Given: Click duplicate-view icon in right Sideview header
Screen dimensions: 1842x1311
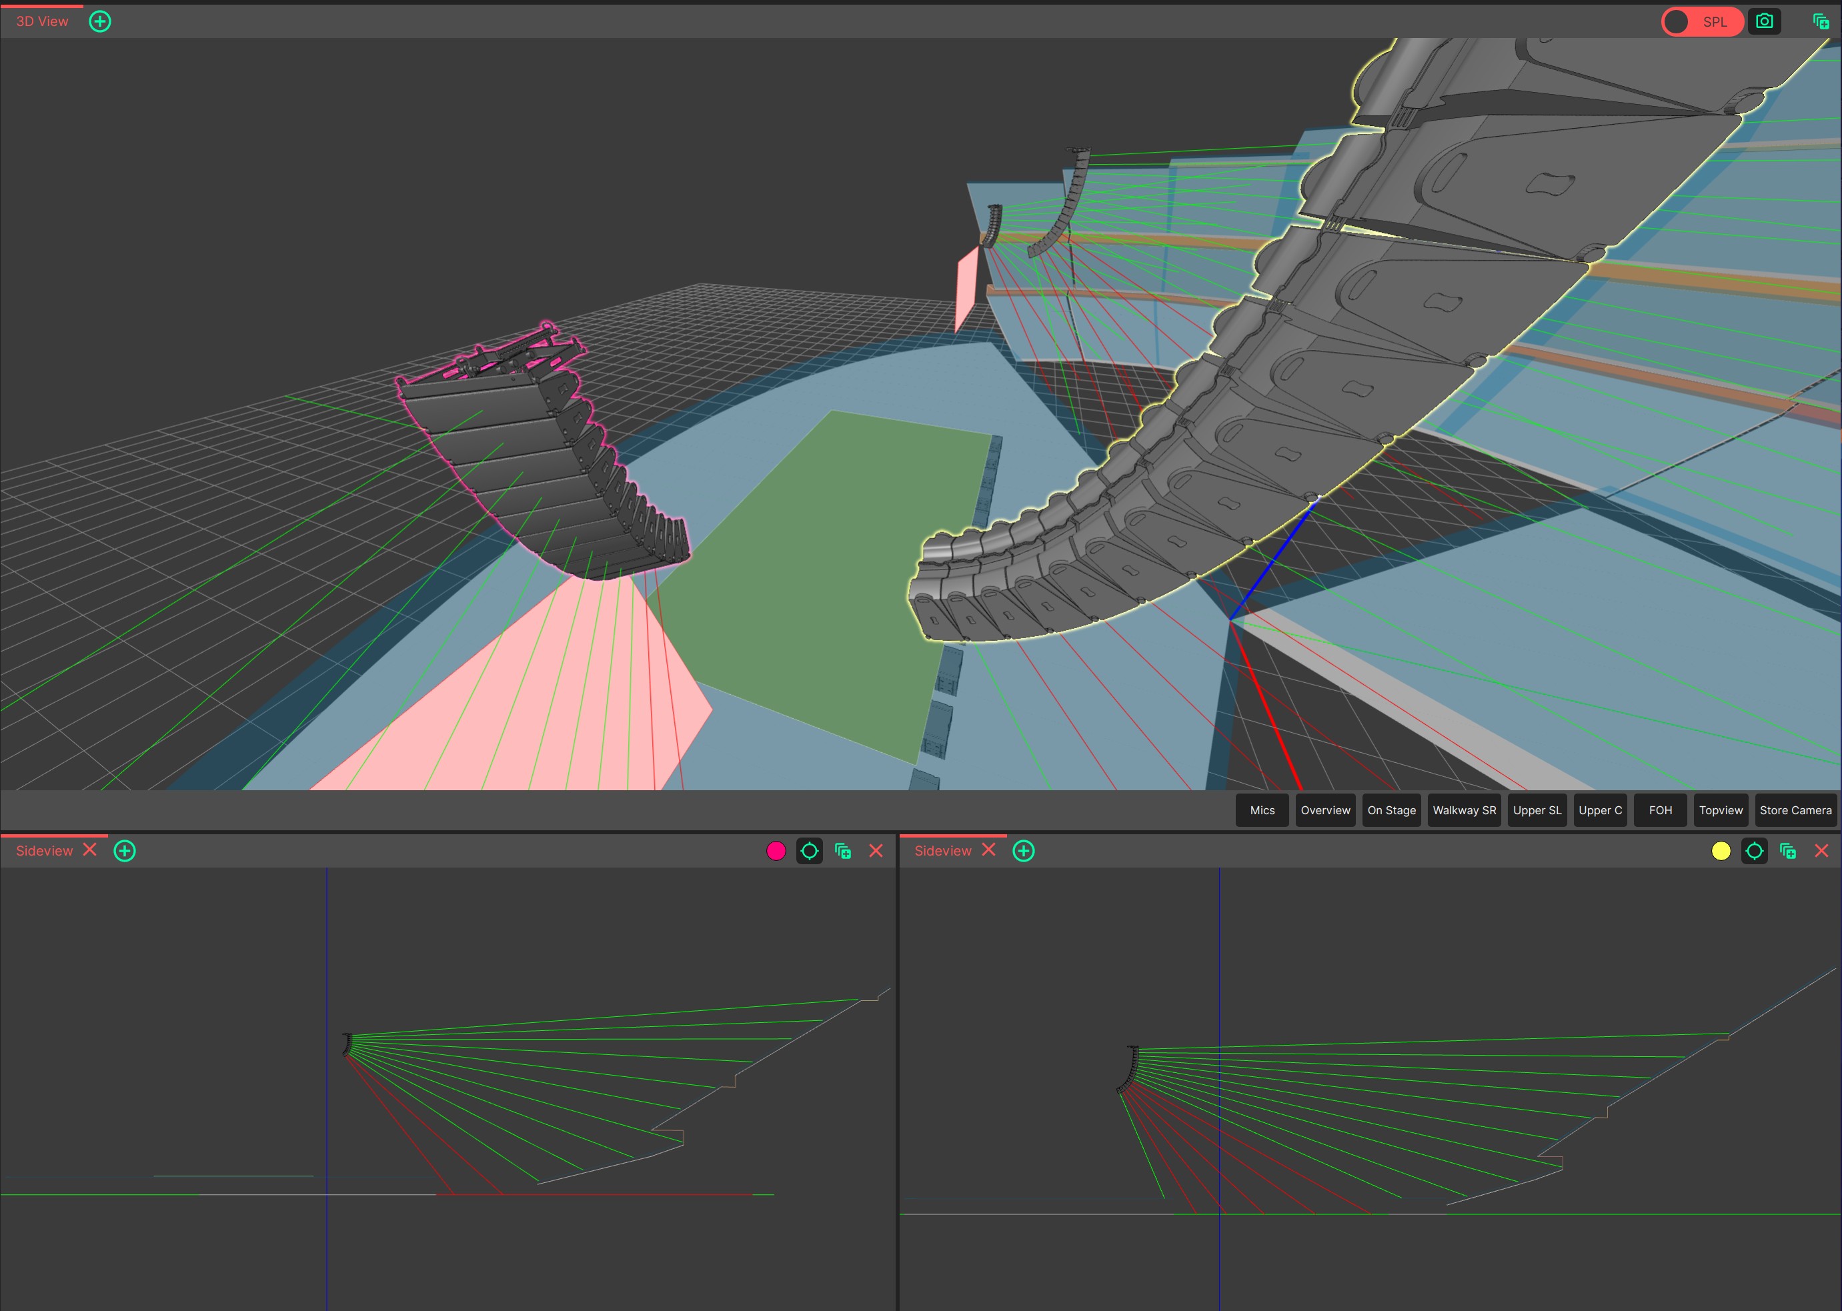Looking at the screenshot, I should [1787, 851].
